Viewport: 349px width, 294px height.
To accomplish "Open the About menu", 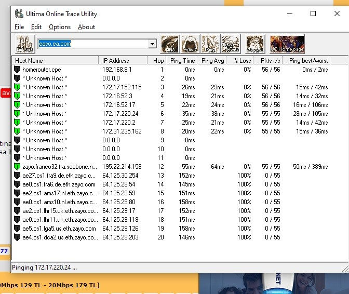I will 86,27.
